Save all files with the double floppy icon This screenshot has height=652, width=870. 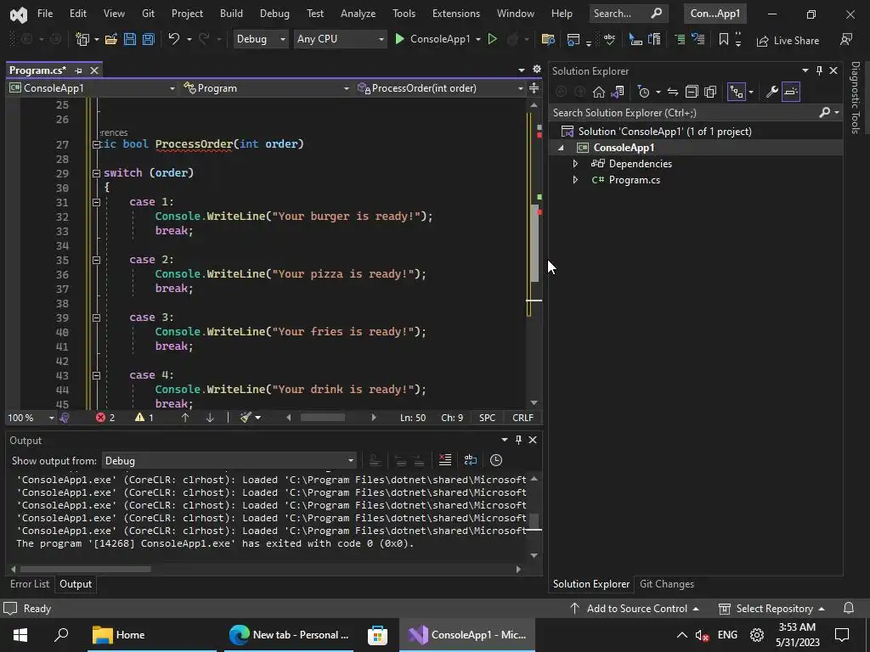(x=148, y=39)
